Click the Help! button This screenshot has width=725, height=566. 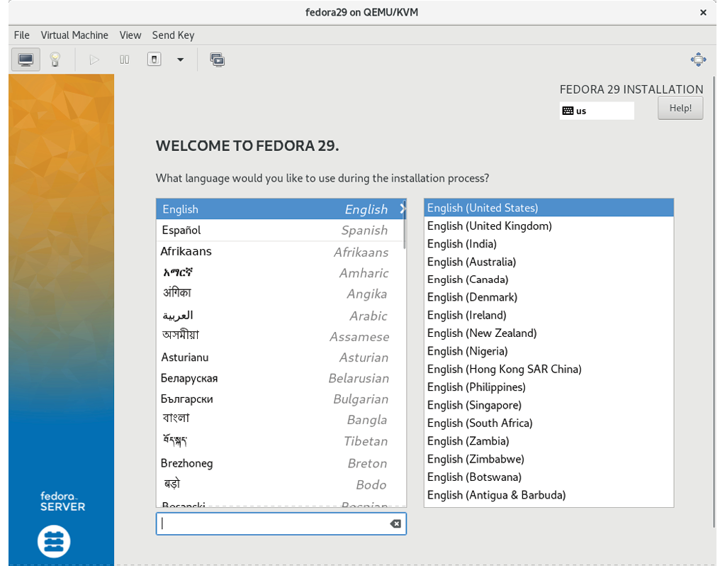[x=680, y=108]
